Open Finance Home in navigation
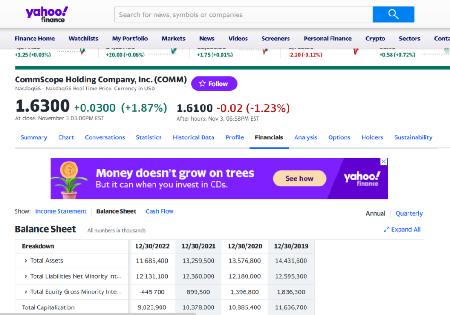450x315 pixels. (x=35, y=39)
